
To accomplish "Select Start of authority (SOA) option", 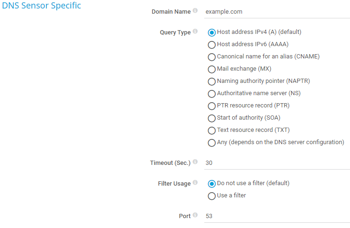I will [x=212, y=118].
